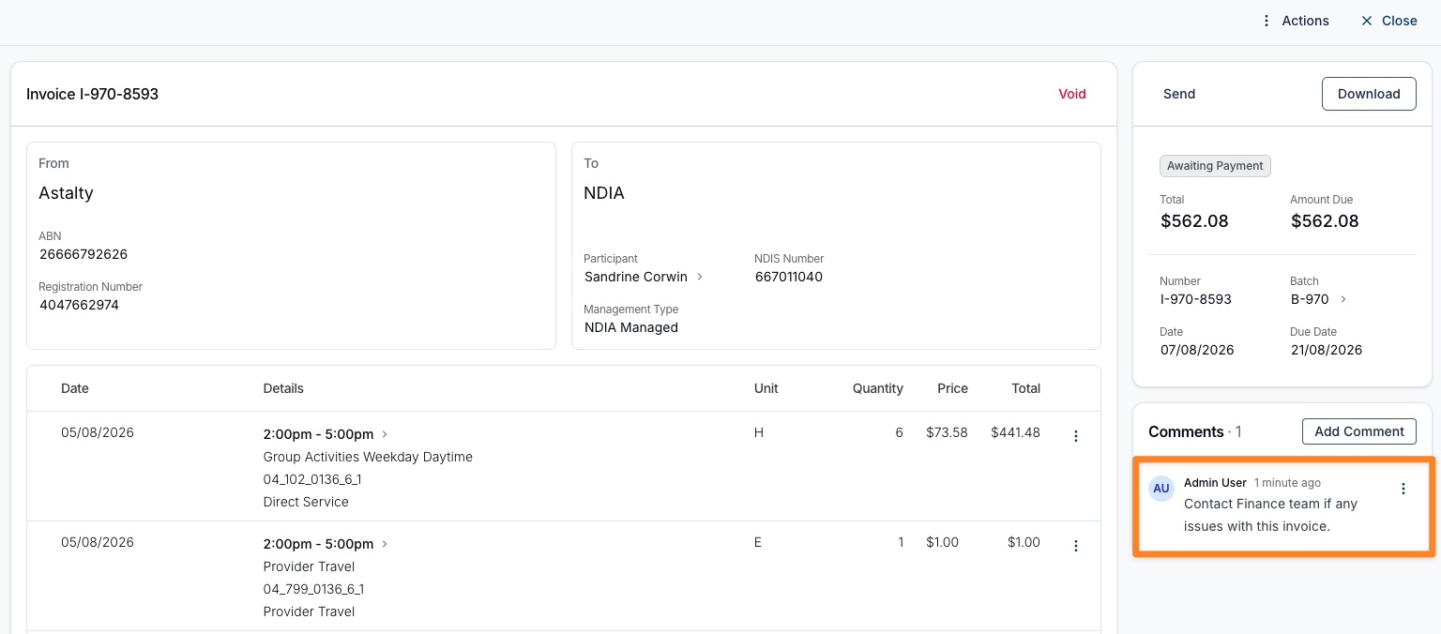
Task: Click chevron next to Sandrine Corwin
Action: coord(699,277)
